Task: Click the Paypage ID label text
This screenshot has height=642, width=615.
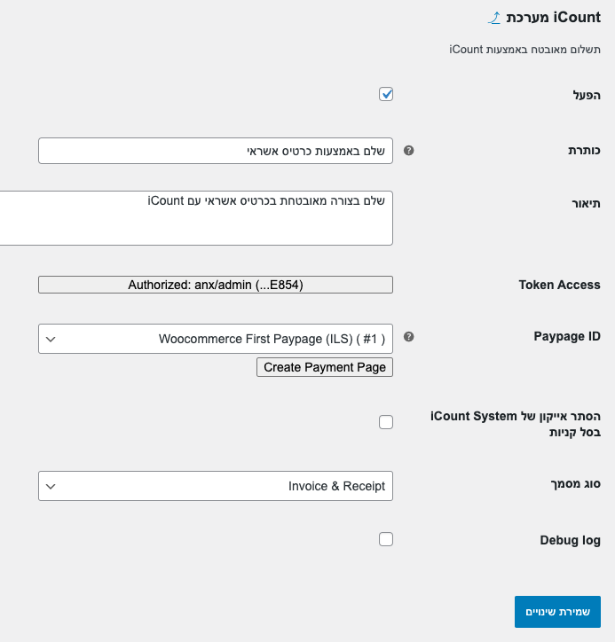Action: 567,337
